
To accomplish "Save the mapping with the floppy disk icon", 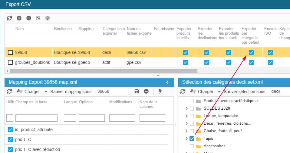I will coord(137,91).
